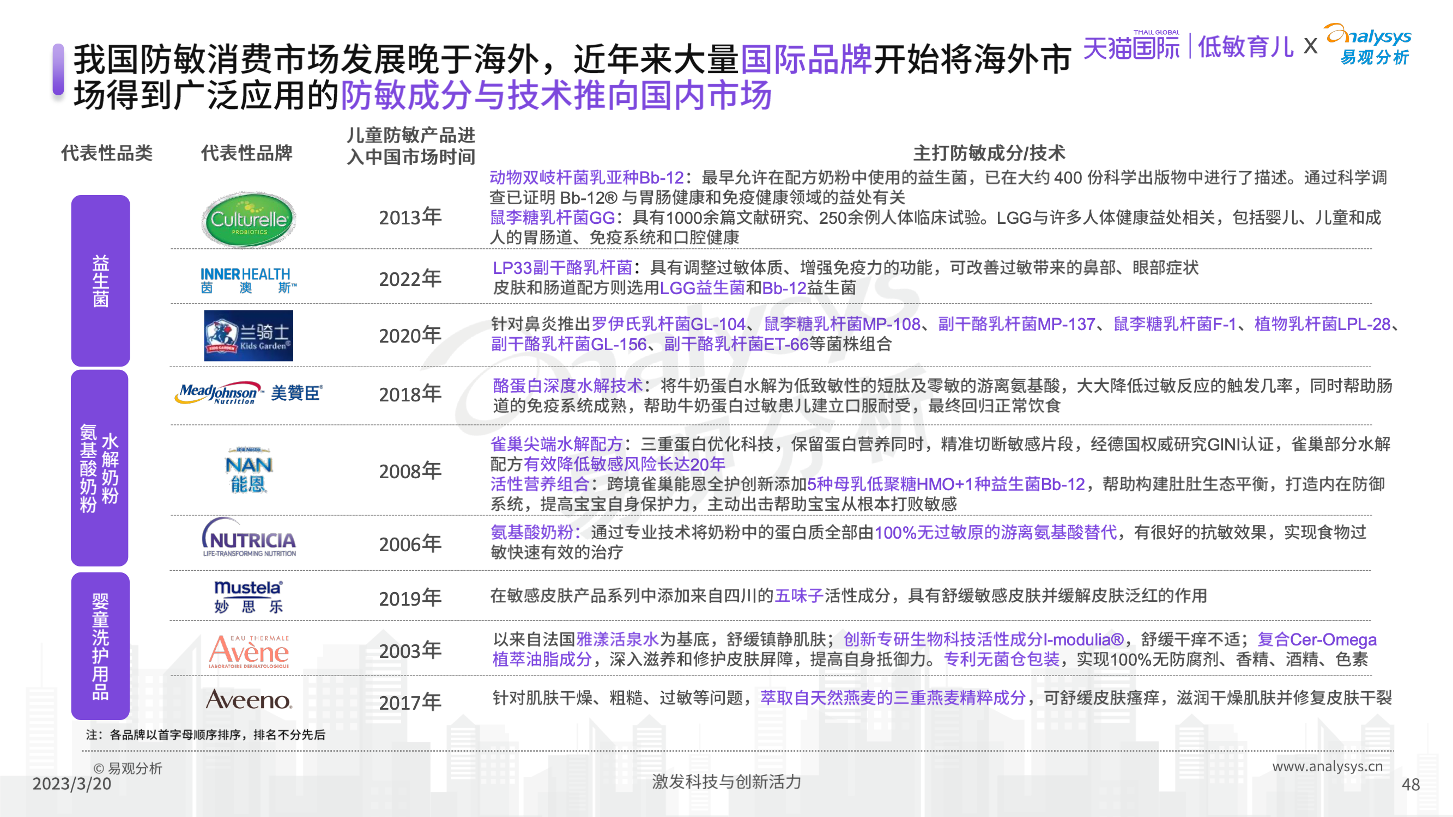This screenshot has height=817, width=1453.
Task: Click the highlighted 有效降低敏感风险长达20年 text
Action: [625, 464]
